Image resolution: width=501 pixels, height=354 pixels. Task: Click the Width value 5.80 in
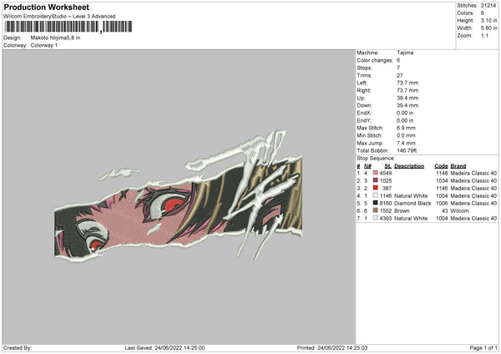(x=488, y=28)
